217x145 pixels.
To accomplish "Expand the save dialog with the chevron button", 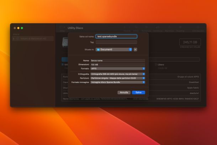I will [135, 50].
